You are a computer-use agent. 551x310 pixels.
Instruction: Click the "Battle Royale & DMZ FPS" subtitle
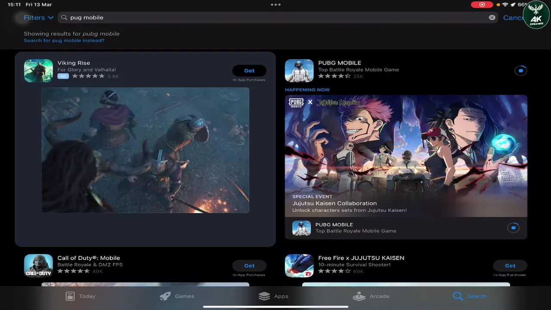tap(90, 265)
